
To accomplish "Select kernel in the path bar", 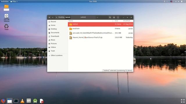I will (x=68, y=17).
